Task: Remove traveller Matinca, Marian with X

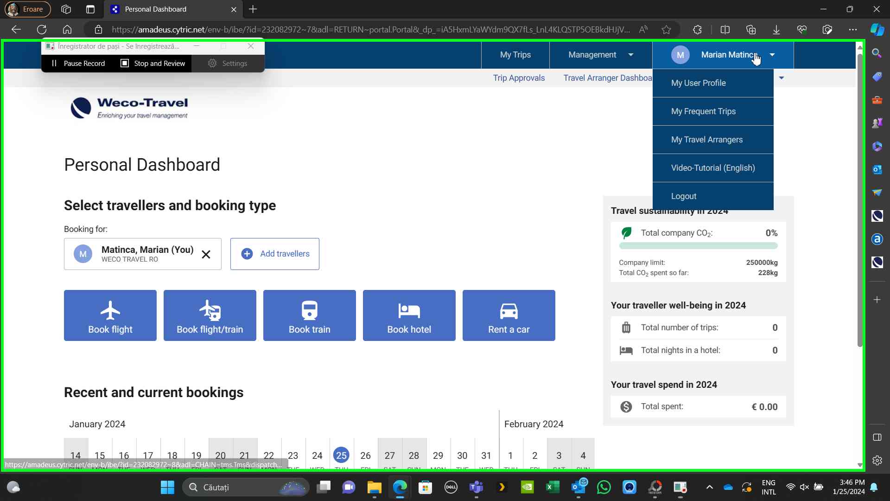Action: 206,254
